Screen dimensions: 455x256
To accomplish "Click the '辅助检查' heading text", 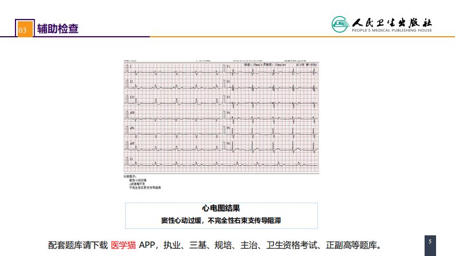I will (x=58, y=29).
